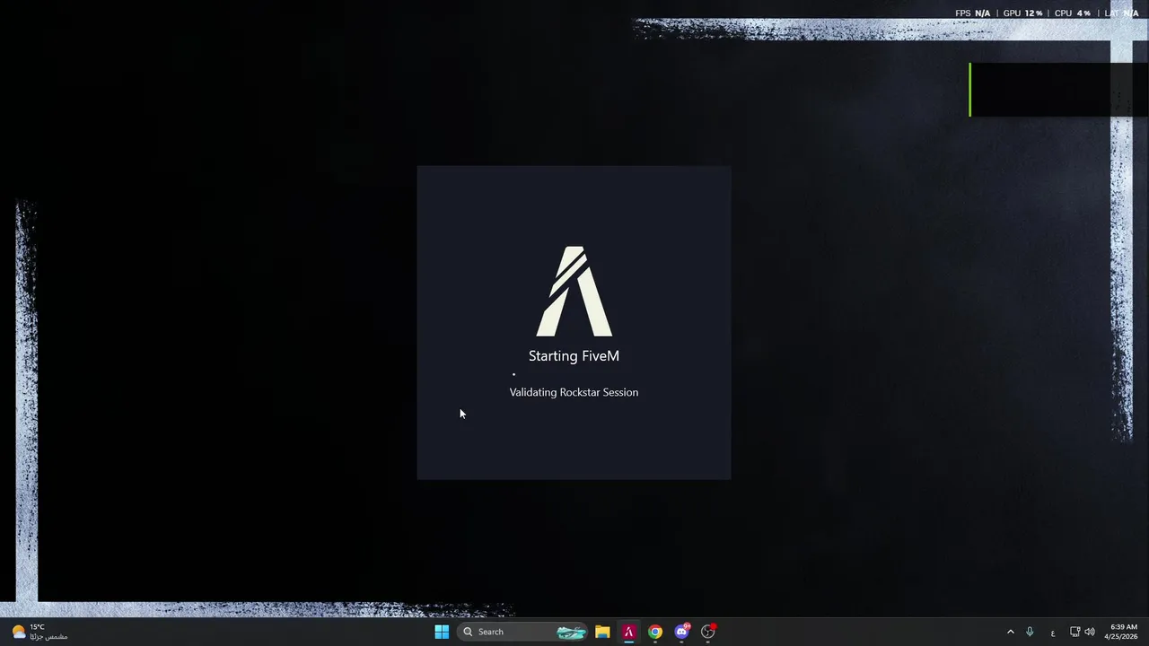Click the microphone tray icon
Viewport: 1149px width, 646px height.
1030,632
